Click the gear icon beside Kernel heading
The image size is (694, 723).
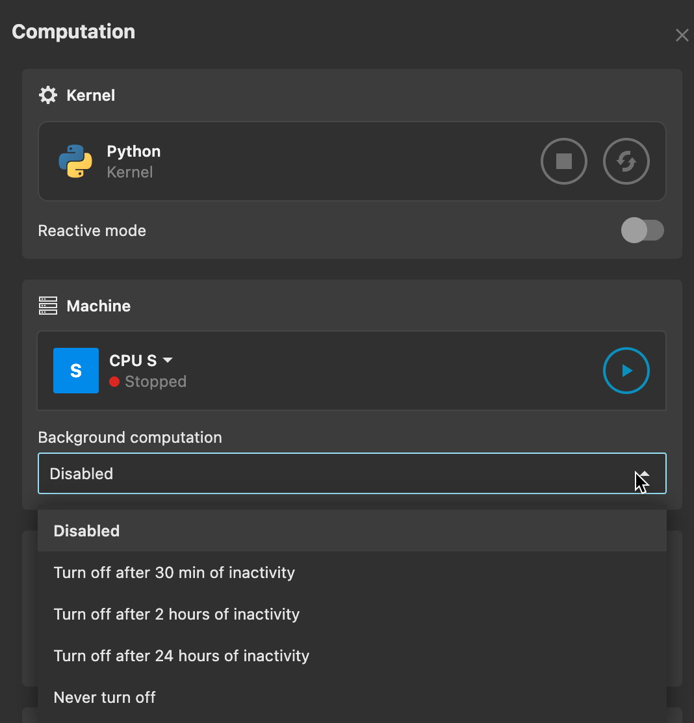(x=47, y=95)
